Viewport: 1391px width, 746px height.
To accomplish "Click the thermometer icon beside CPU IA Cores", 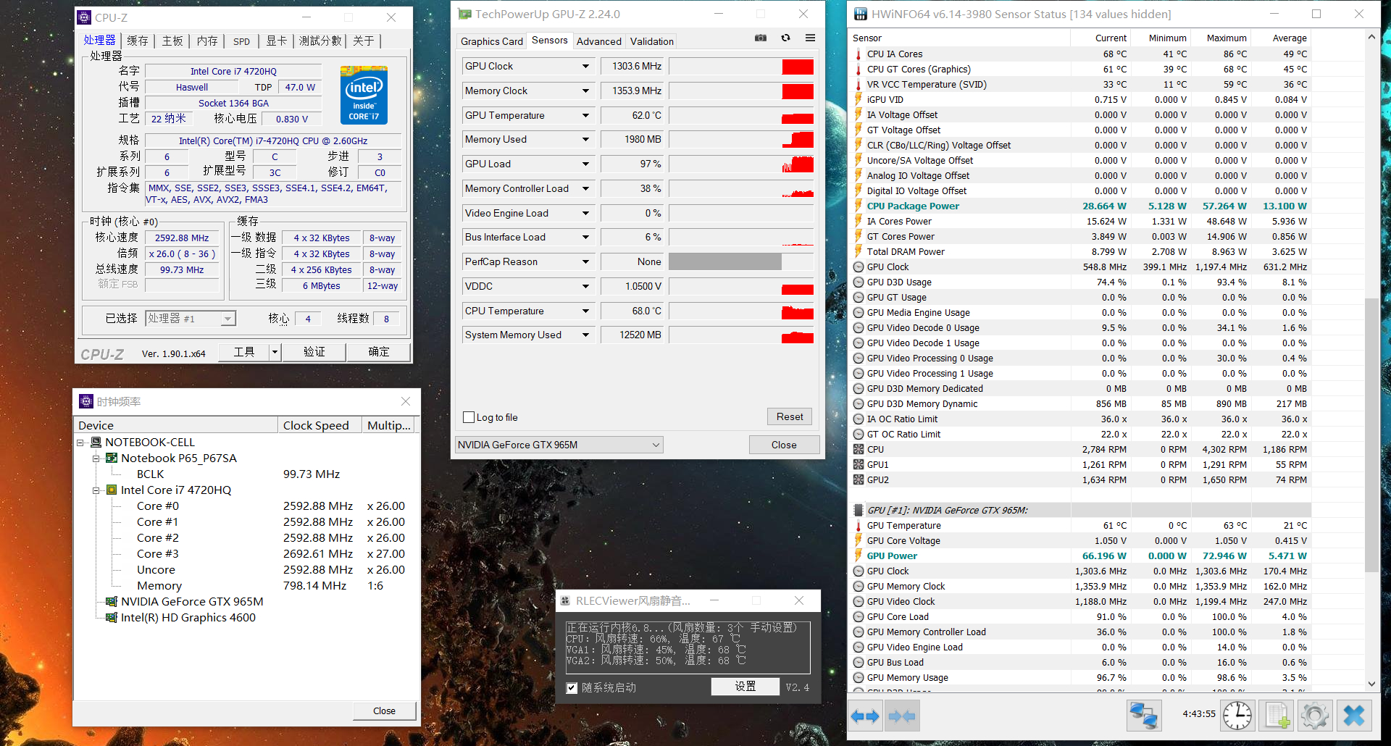I will pos(859,54).
